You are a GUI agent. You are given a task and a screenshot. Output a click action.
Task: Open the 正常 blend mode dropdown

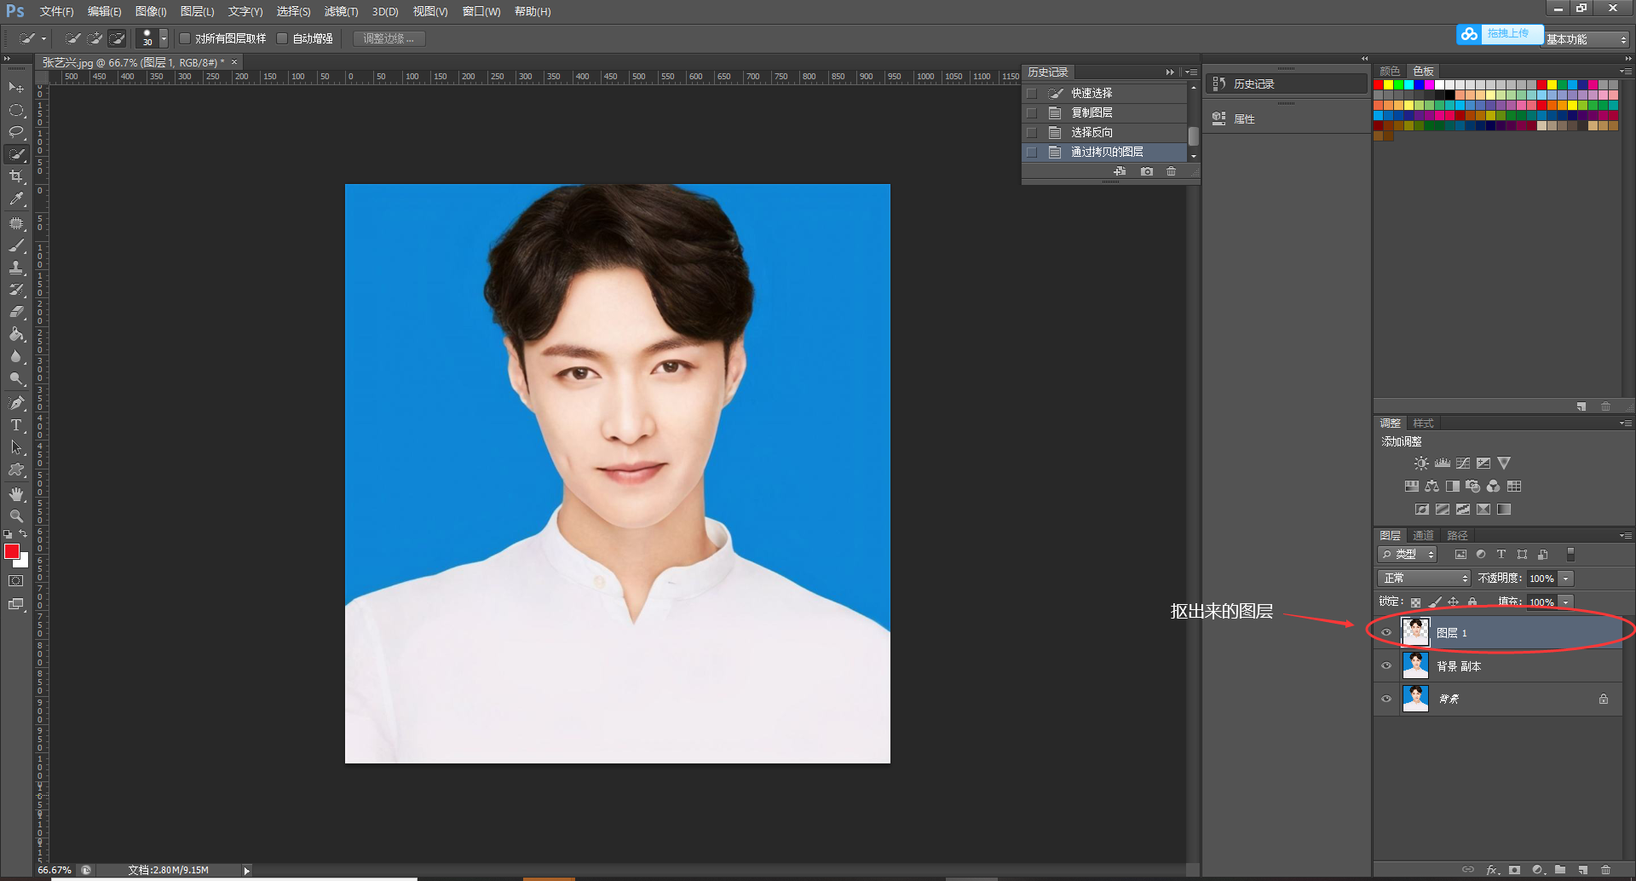(x=1423, y=578)
